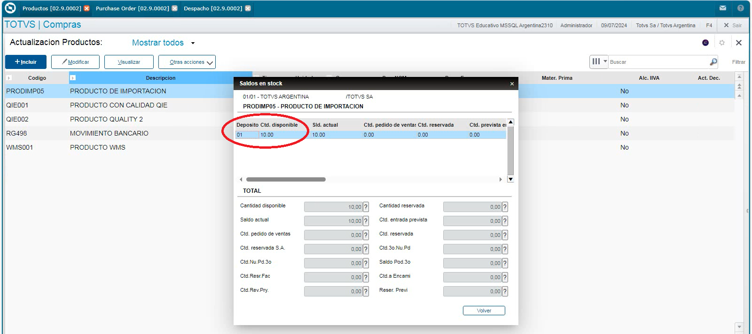Click the purple circular icon
This screenshot has width=752, height=334.
pos(705,43)
